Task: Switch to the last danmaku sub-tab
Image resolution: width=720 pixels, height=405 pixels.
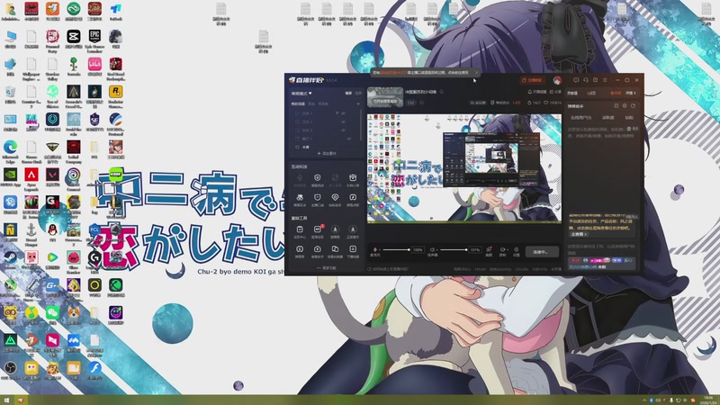Action: [x=629, y=118]
